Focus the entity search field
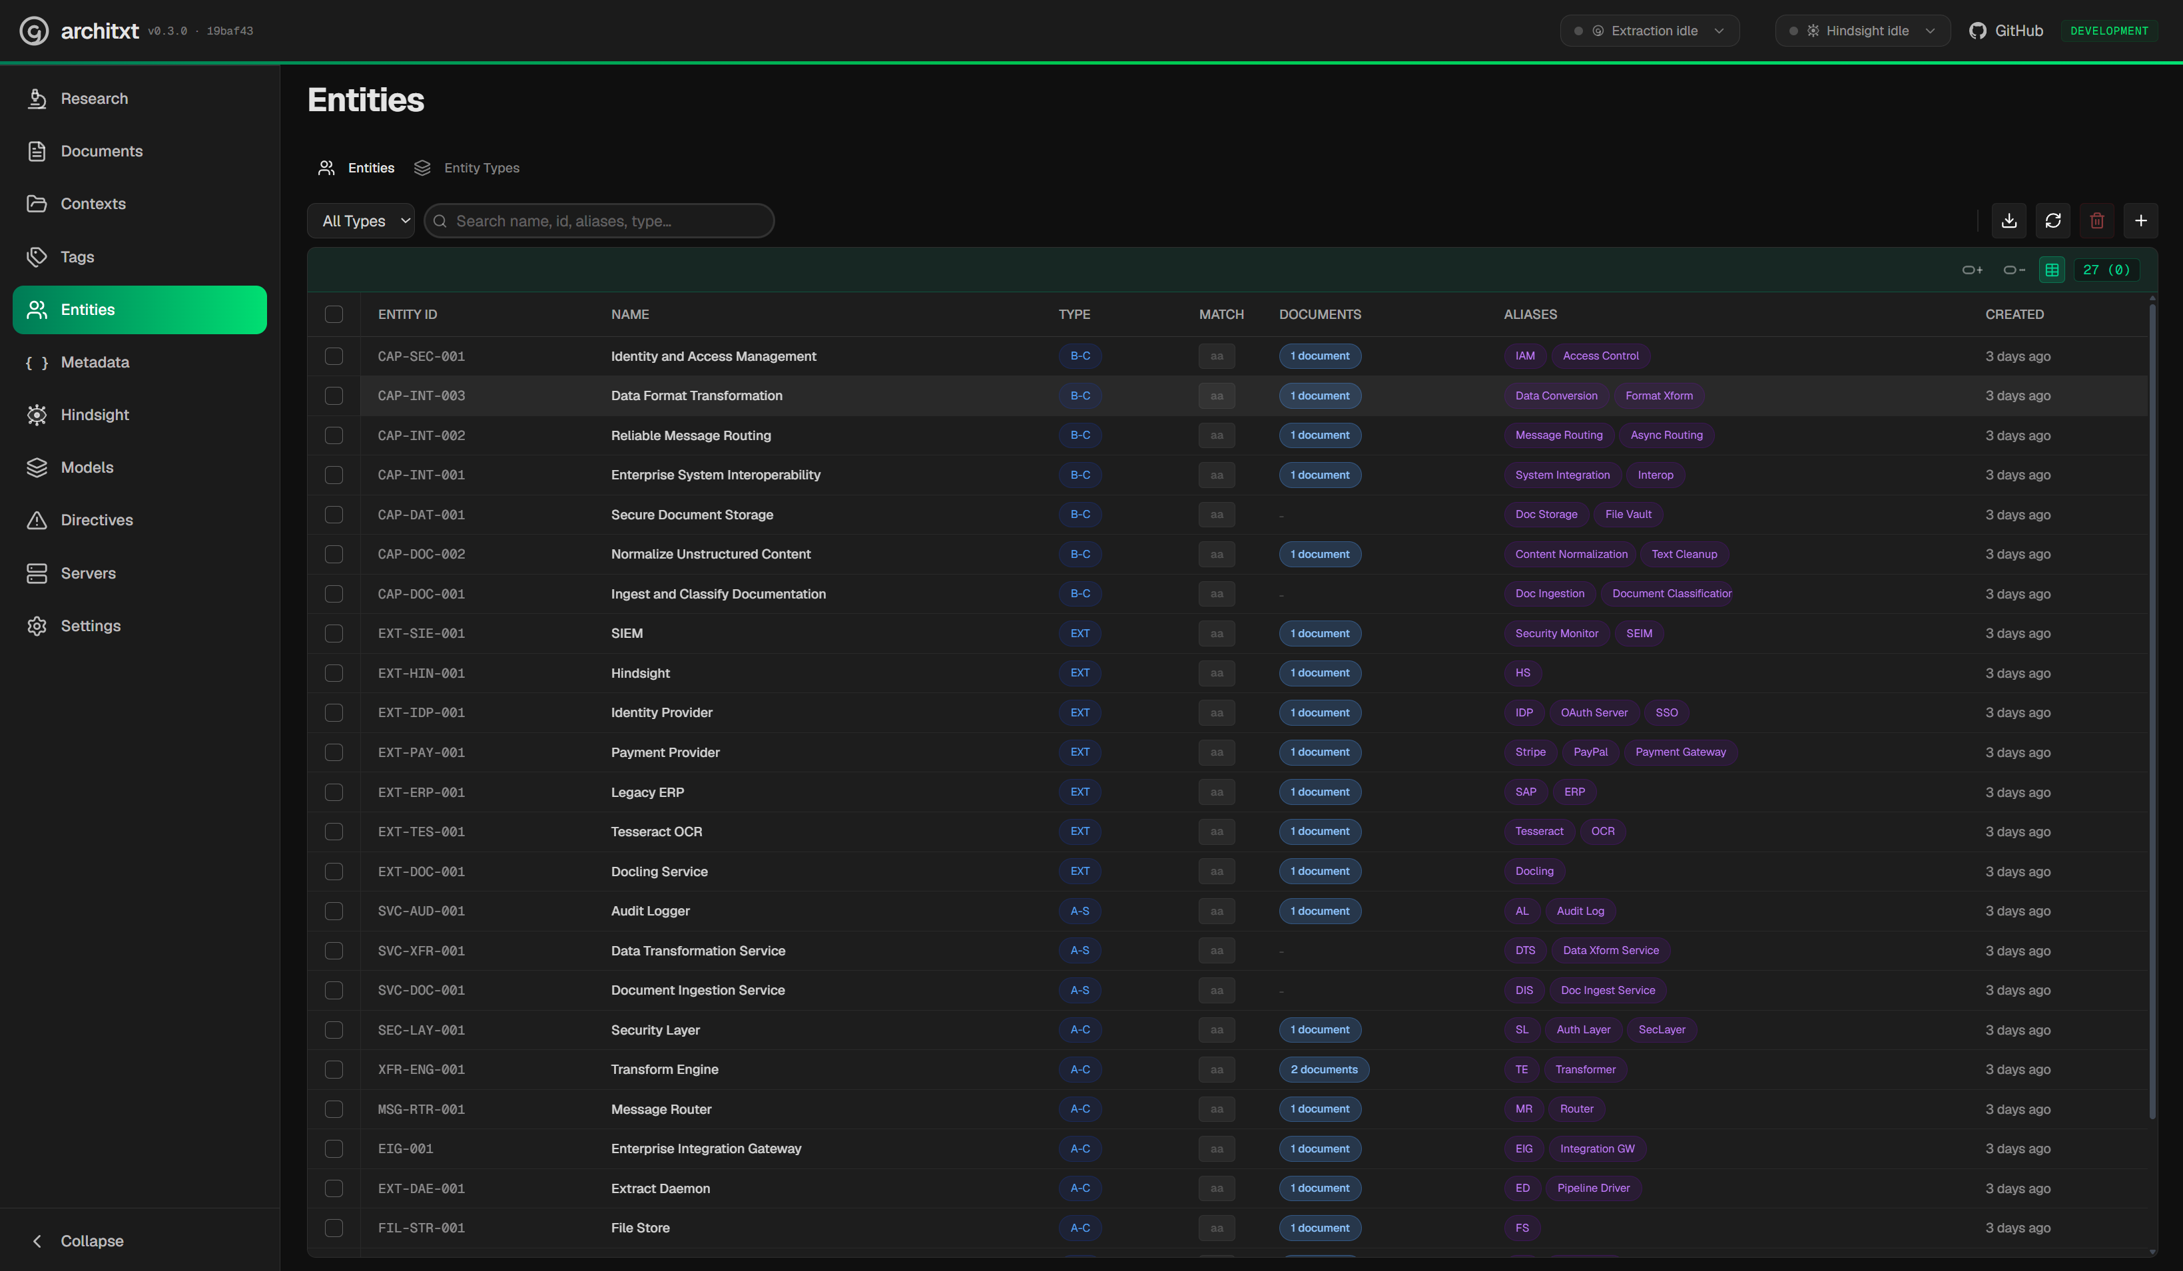Viewport: 2183px width, 1271px height. 599,221
